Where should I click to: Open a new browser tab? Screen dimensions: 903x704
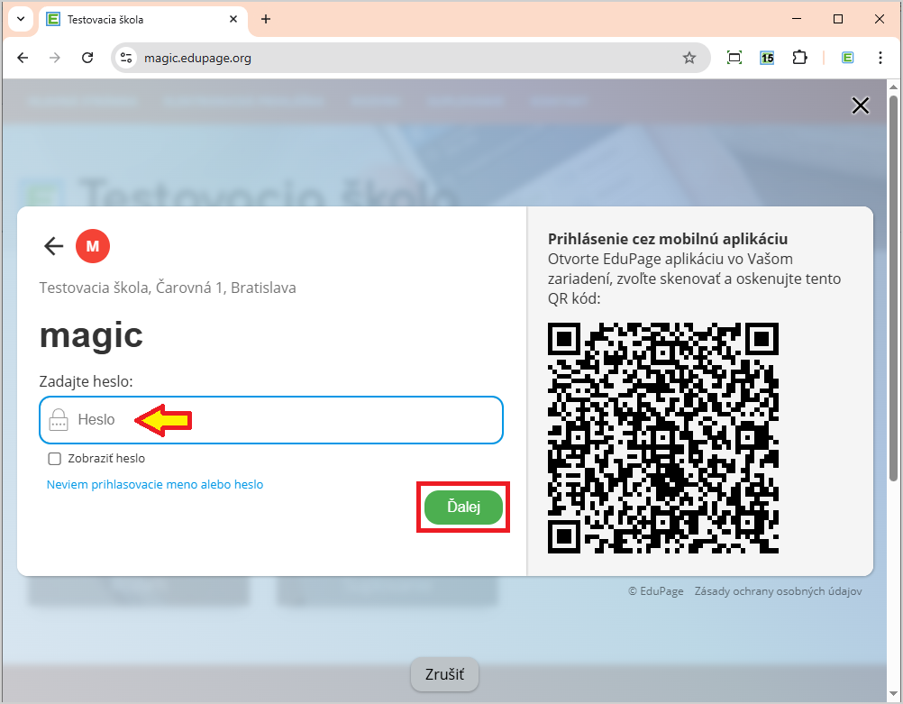coord(266,19)
